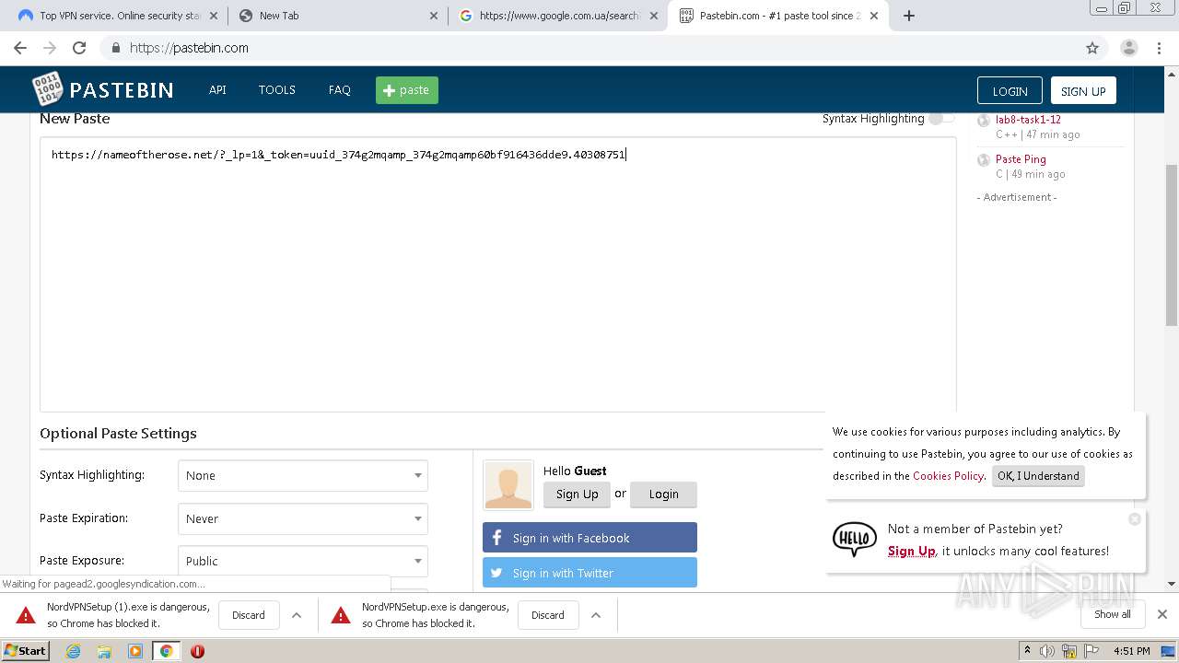Dismiss the 'Not a member' popup

[x=1135, y=519]
